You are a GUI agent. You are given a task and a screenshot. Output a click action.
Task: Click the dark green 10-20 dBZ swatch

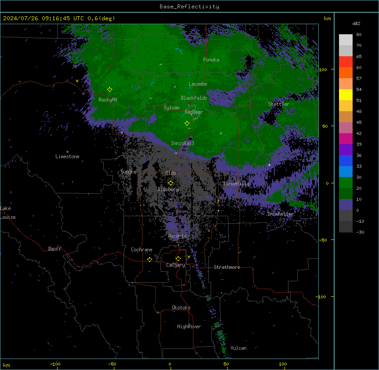pos(346,193)
